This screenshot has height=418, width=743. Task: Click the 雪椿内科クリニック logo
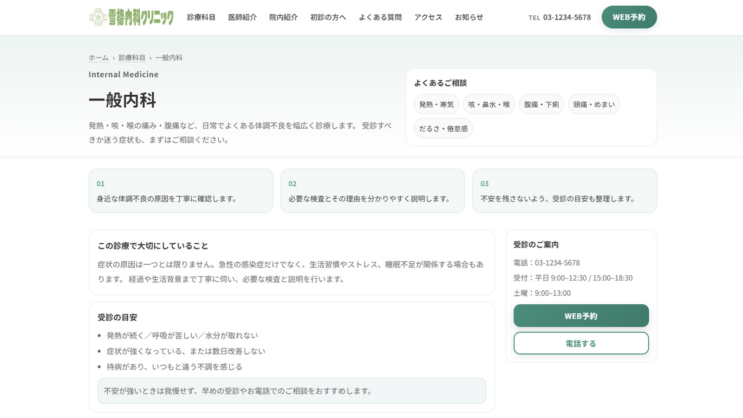coord(131,17)
